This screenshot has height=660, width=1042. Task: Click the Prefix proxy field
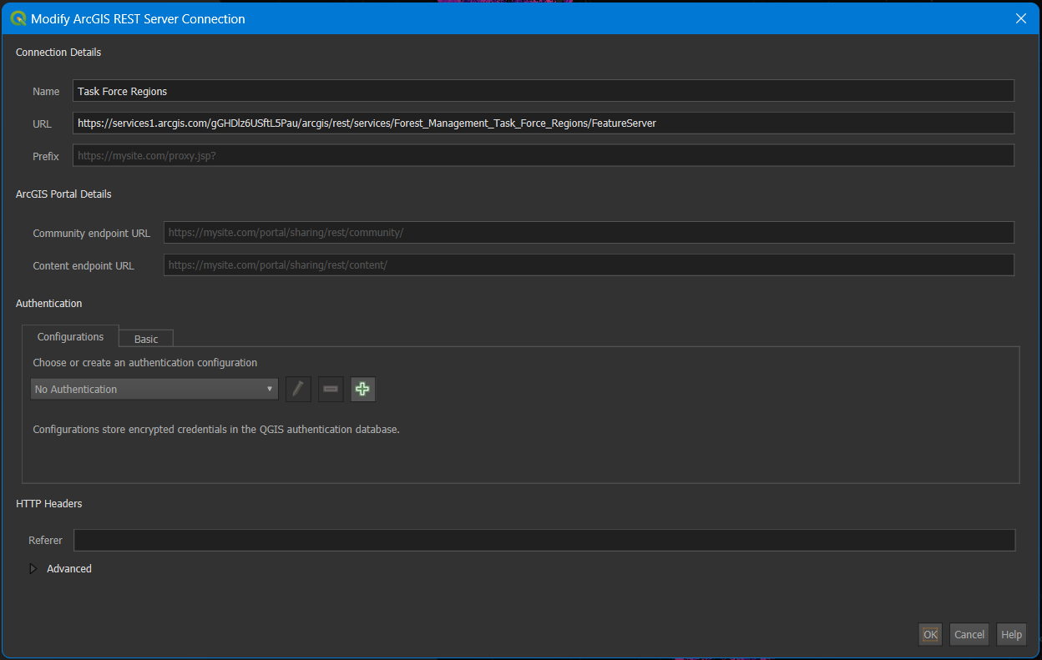(543, 154)
